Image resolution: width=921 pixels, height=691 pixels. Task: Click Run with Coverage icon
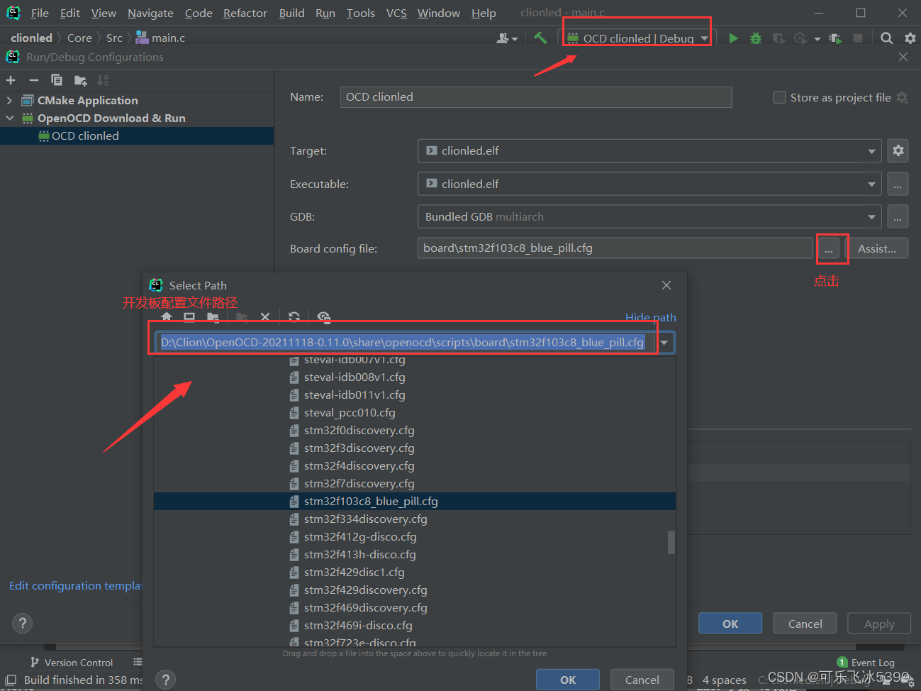point(778,38)
